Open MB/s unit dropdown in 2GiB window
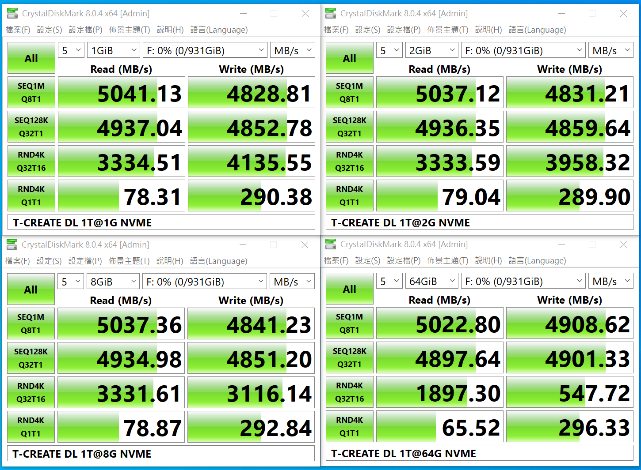 pos(611,50)
